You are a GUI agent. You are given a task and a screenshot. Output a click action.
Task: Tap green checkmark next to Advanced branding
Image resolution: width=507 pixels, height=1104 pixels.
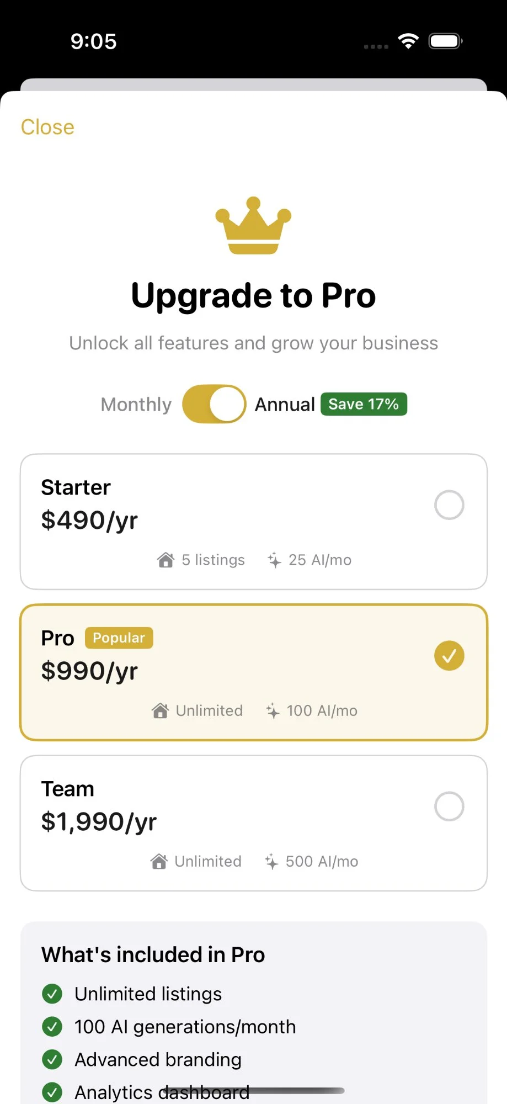tap(52, 1060)
